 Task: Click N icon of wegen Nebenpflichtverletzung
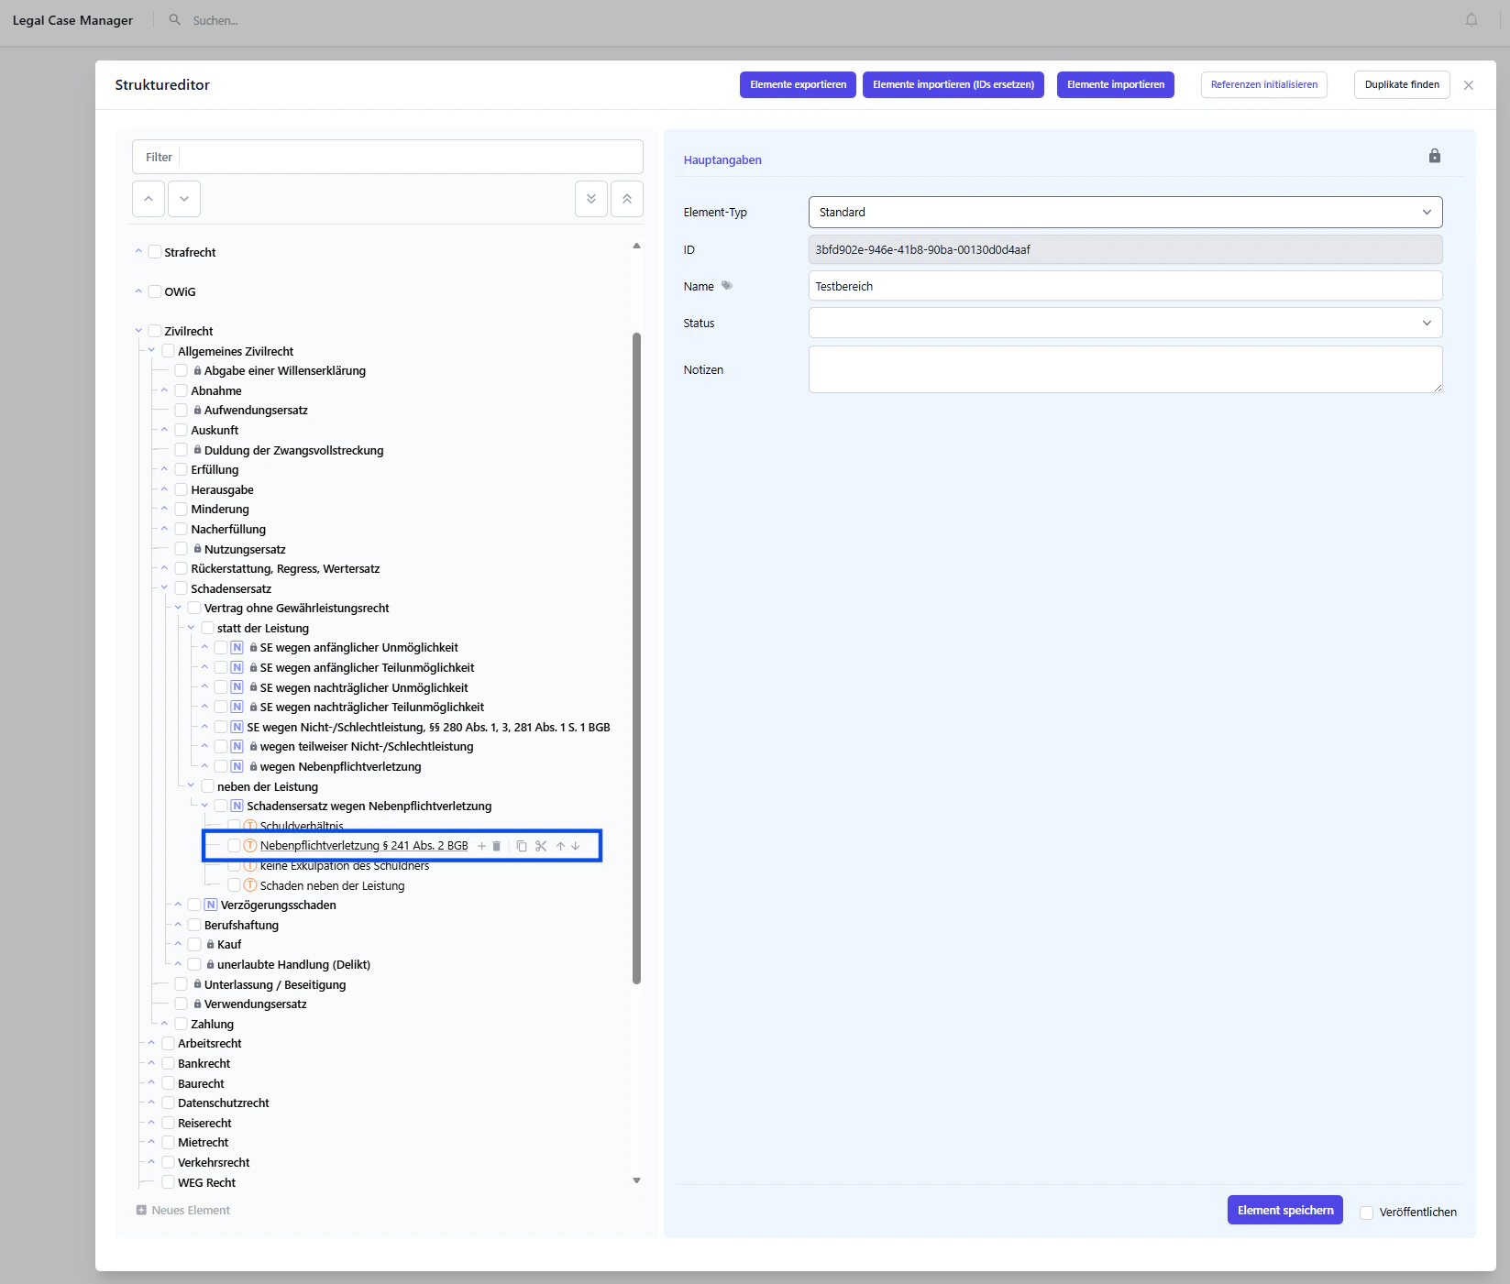[237, 767]
